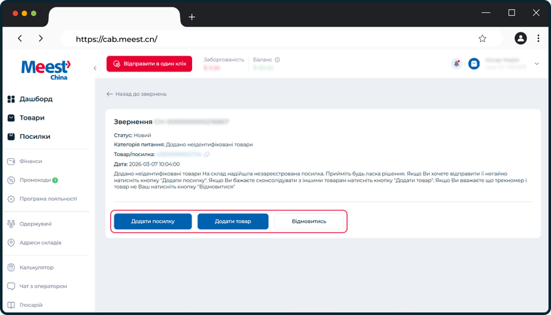The width and height of the screenshot is (551, 315).
Task: Open the Фінанси page
Action: pos(30,162)
